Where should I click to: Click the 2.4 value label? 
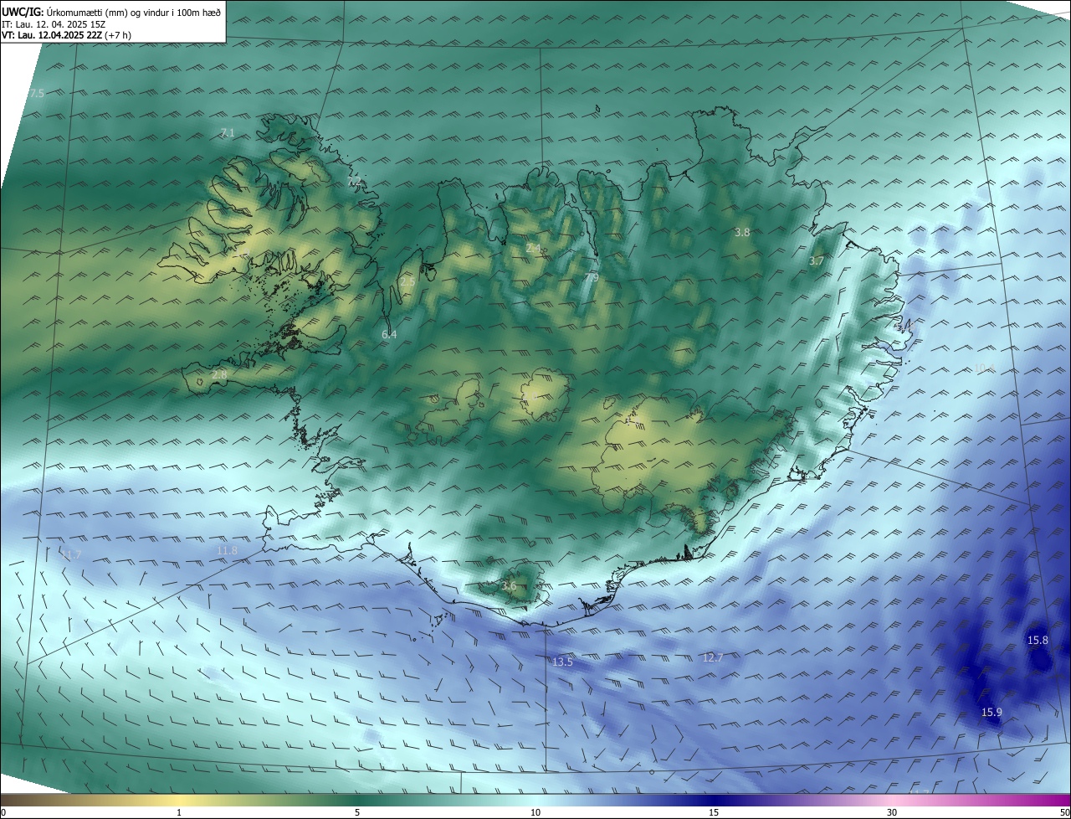533,248
